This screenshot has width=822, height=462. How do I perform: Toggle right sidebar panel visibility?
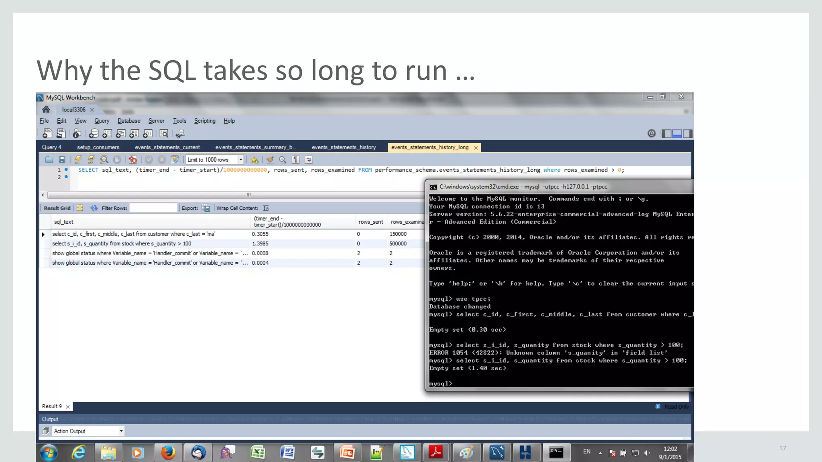pos(688,134)
